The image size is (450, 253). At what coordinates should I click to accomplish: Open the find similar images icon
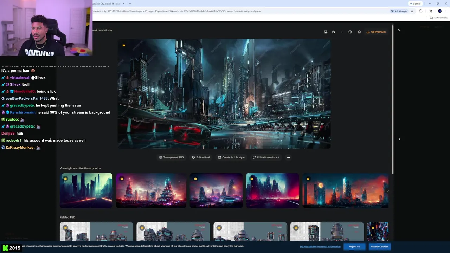coord(326,32)
